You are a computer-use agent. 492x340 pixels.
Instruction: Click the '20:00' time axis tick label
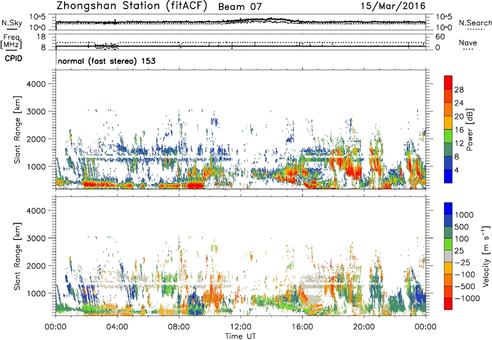tap(364, 327)
